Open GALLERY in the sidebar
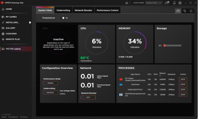This screenshot has height=119, width=198. 10,28
